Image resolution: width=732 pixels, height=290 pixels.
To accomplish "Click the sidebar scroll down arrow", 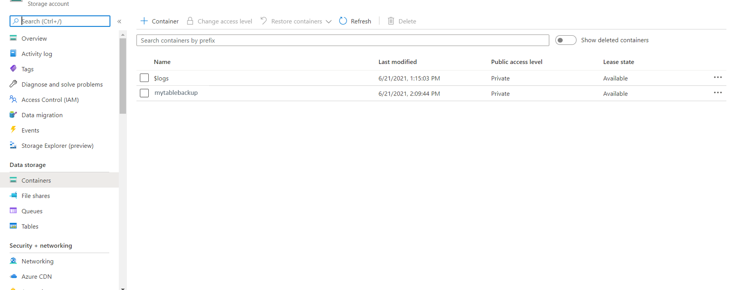I will coord(123,289).
